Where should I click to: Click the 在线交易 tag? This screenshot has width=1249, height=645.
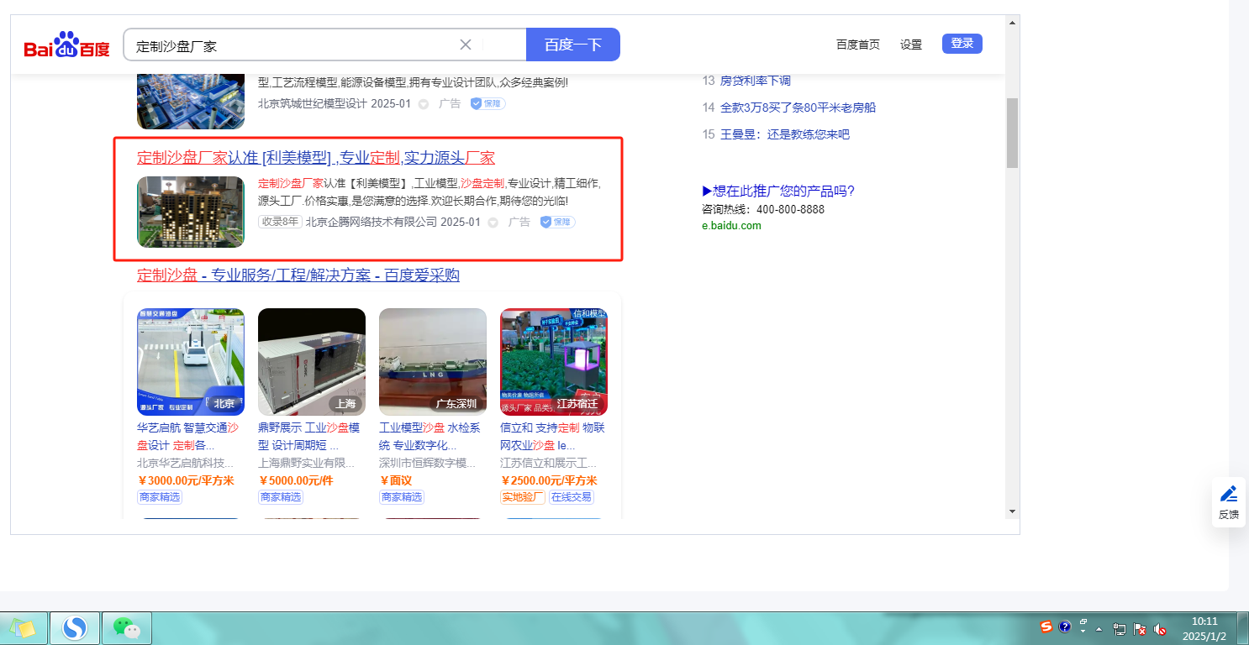click(x=572, y=497)
